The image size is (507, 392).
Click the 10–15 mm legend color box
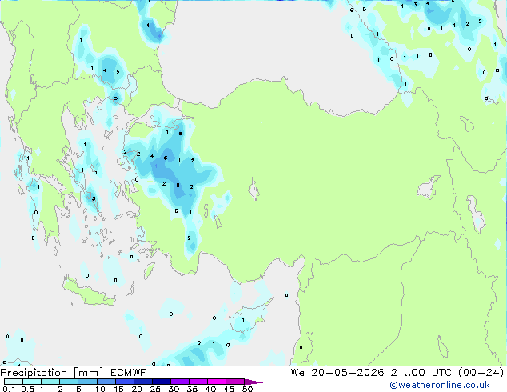point(106,382)
